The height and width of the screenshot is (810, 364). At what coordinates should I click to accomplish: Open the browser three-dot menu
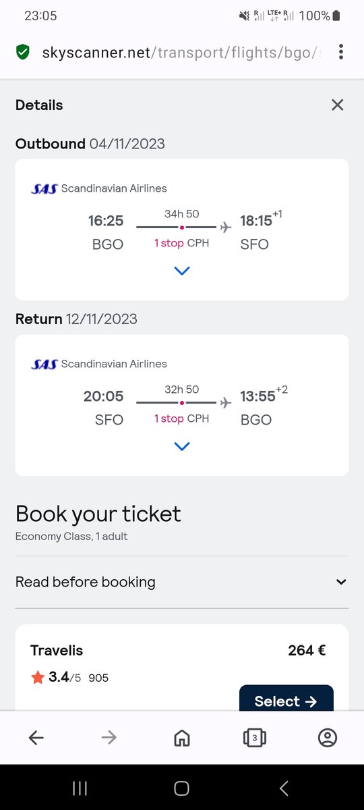pyautogui.click(x=341, y=52)
